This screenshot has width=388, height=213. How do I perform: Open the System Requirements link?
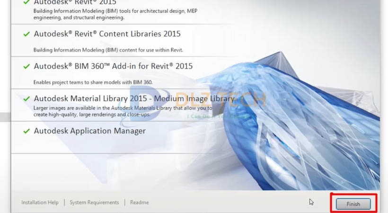(x=94, y=203)
